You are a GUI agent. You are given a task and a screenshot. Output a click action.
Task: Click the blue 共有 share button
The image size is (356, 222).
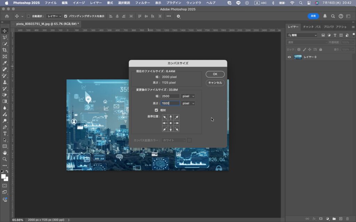click(x=313, y=16)
